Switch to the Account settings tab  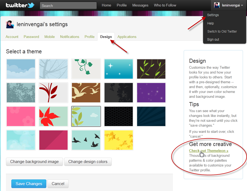coord(12,37)
